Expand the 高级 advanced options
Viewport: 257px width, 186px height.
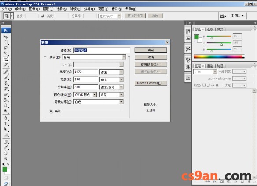[x=51, y=111]
